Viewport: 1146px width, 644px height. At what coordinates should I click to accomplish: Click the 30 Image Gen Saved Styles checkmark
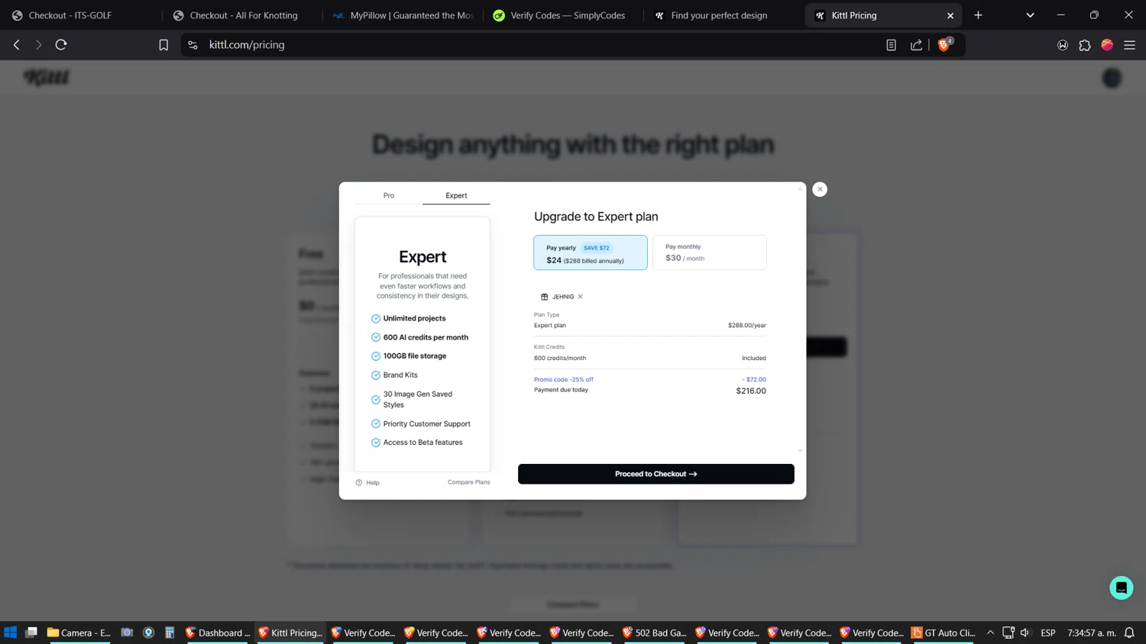pos(376,400)
